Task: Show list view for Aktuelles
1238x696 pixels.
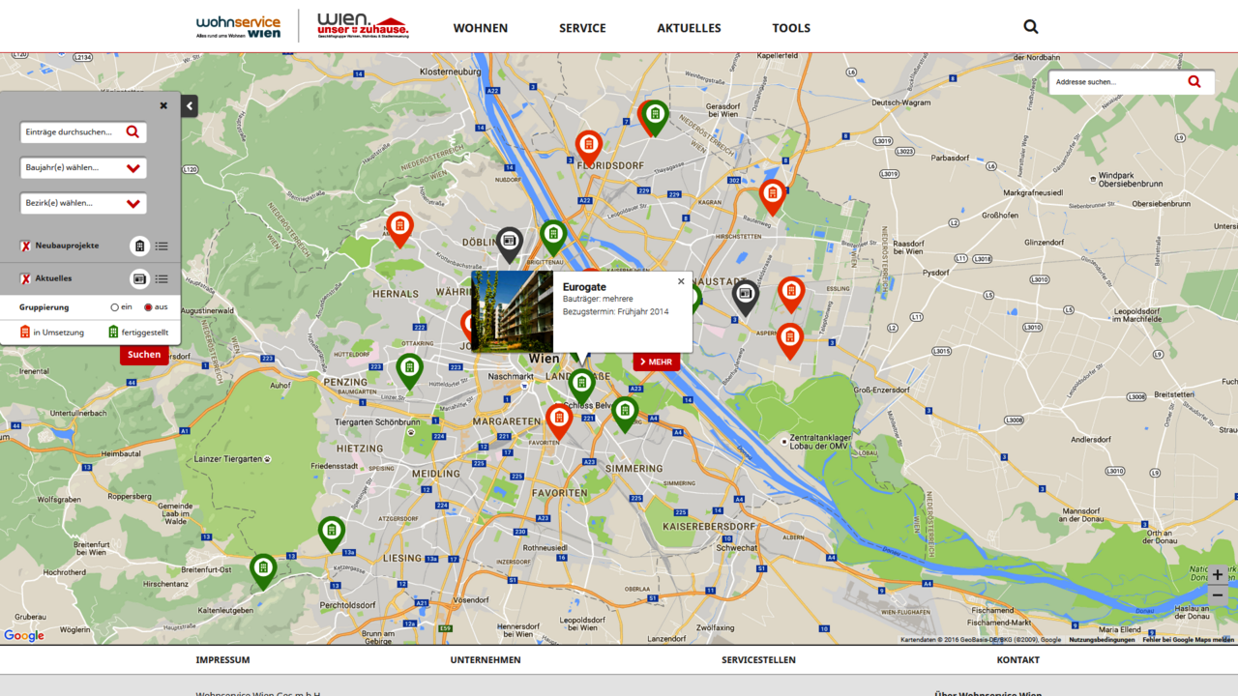Action: [162, 279]
